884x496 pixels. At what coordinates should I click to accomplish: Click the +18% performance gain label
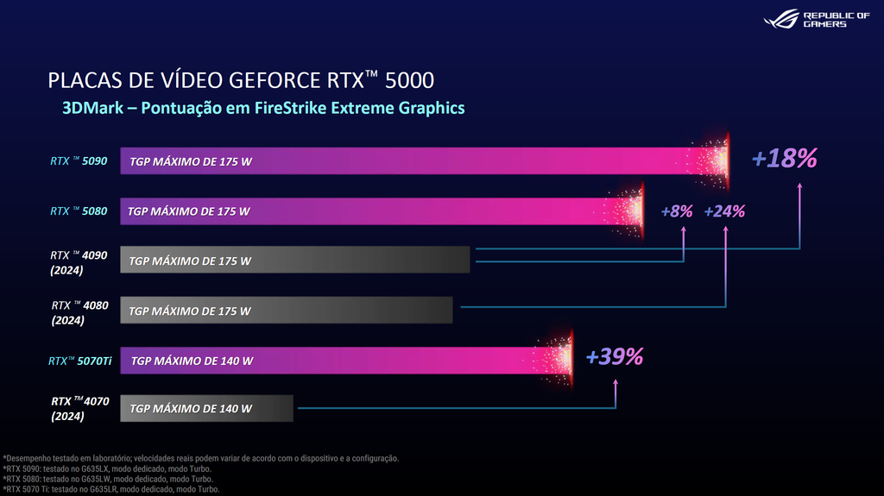tap(784, 159)
